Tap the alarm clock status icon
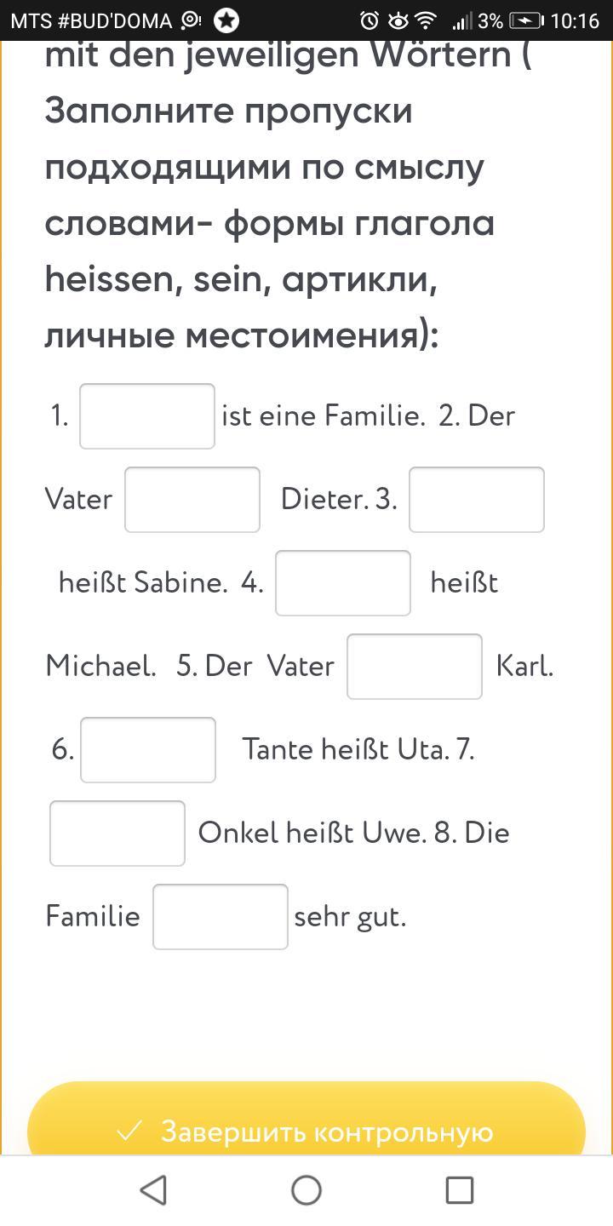The height and width of the screenshot is (1226, 613). click(370, 20)
